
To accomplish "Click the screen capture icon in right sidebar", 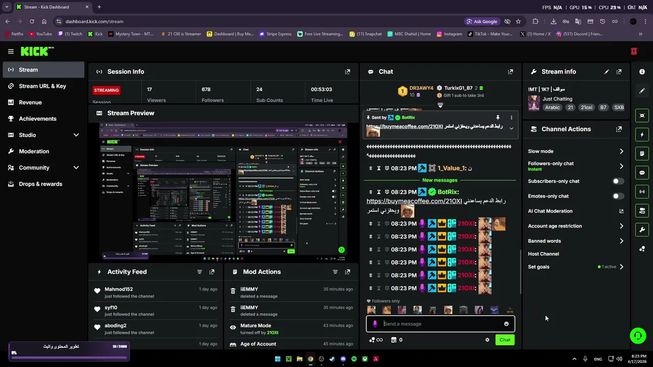I will (642, 116).
